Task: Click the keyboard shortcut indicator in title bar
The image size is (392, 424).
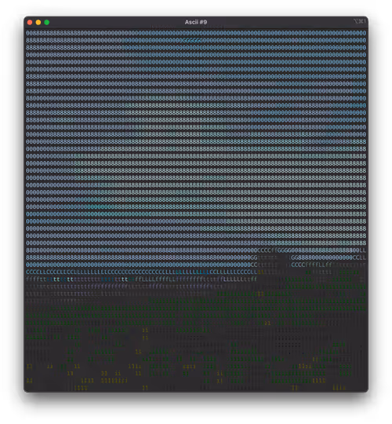Action: coord(360,21)
